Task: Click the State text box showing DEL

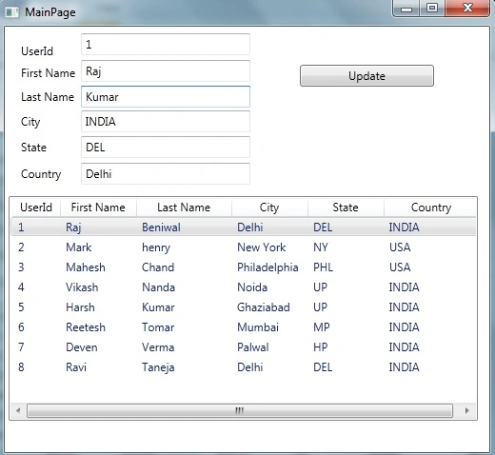Action: pyautogui.click(x=166, y=147)
